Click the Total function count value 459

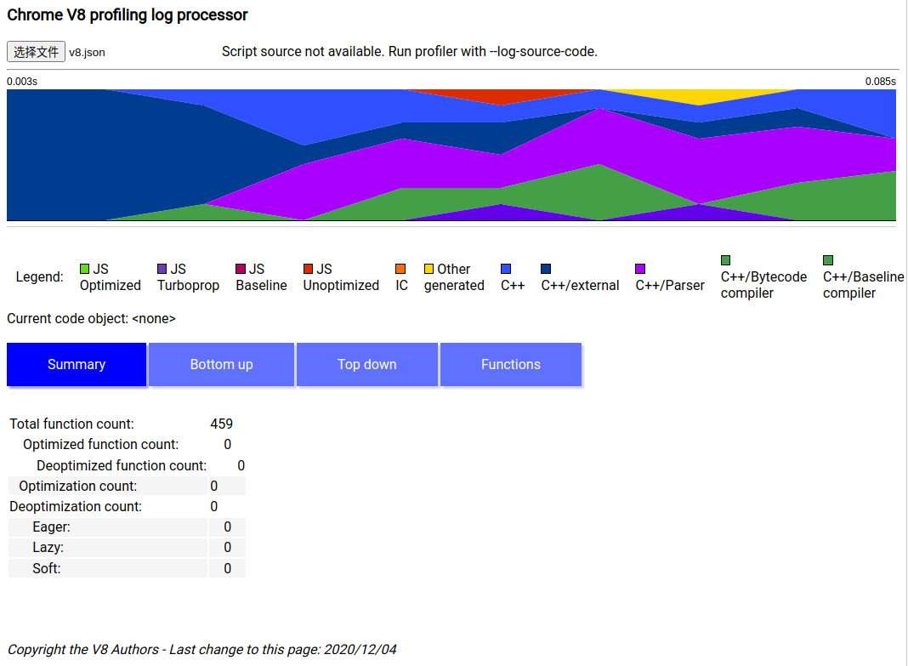pos(221,424)
